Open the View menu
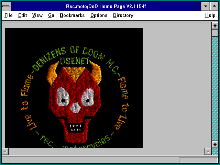This screenshot has height=165, width=220. click(37, 15)
